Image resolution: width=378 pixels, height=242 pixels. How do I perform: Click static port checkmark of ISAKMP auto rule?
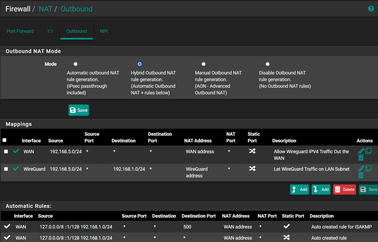(x=286, y=226)
